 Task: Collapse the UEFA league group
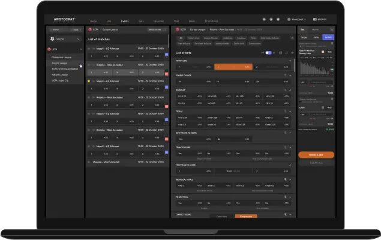[x=80, y=49]
